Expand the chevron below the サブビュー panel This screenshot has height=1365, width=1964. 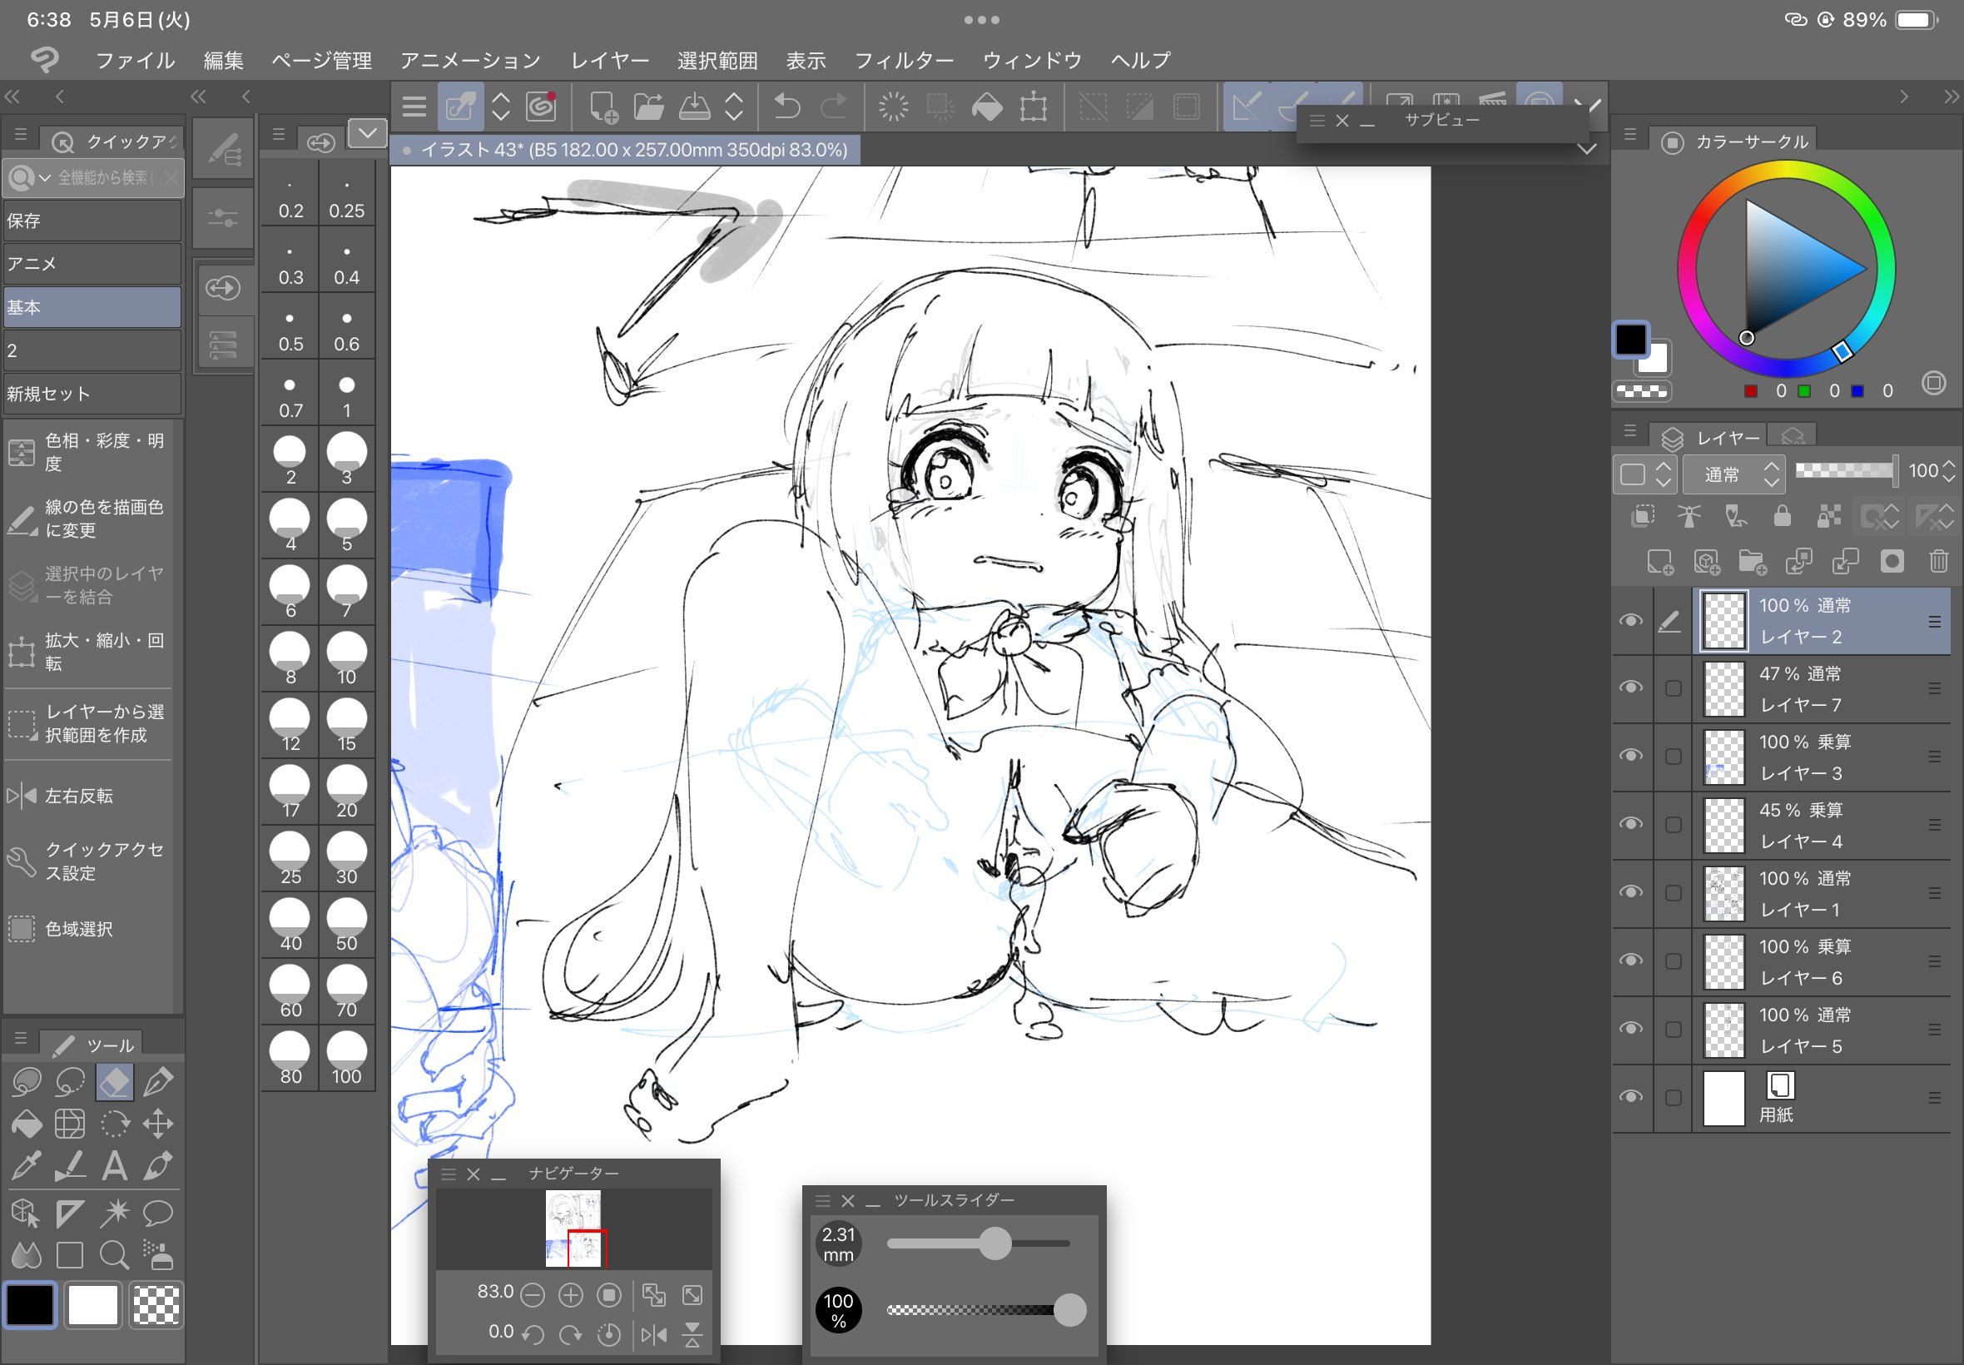[1587, 150]
